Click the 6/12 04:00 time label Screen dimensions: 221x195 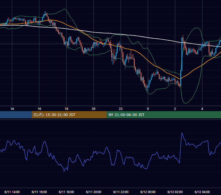(202, 192)
